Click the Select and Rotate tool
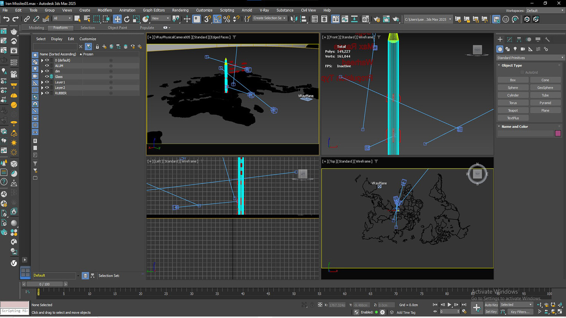 (127, 19)
